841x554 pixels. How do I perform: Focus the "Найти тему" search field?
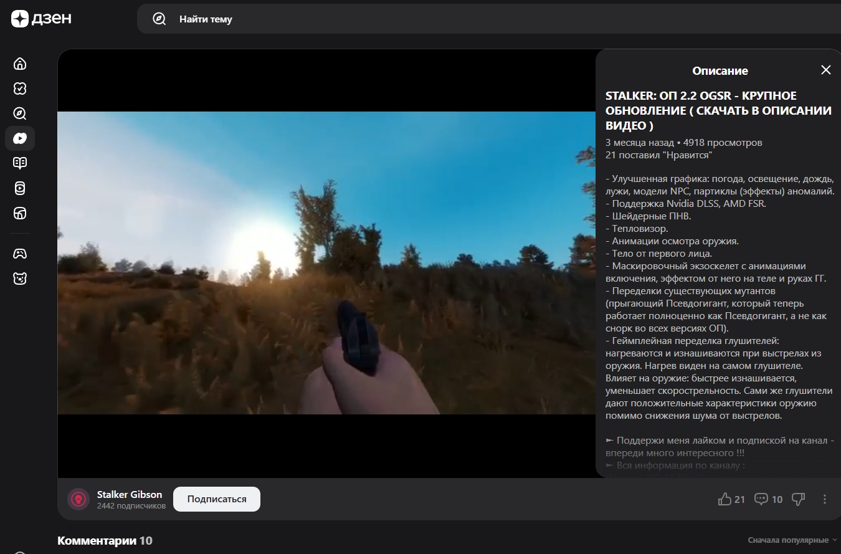click(489, 19)
